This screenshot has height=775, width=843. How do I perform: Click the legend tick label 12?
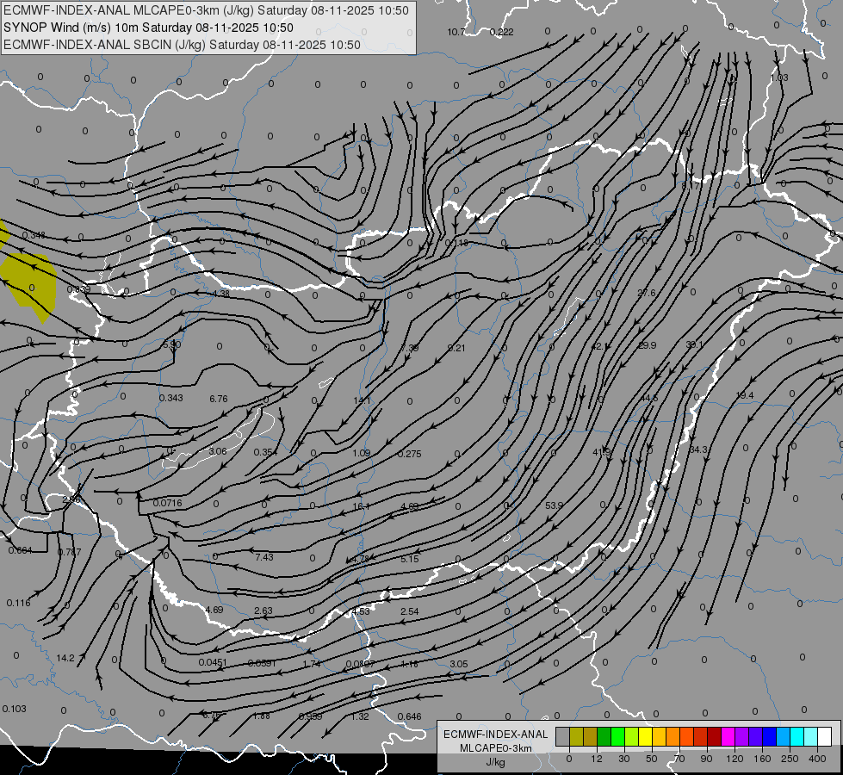(597, 759)
